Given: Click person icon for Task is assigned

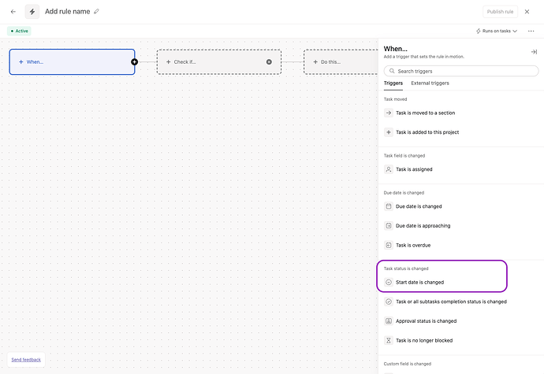Looking at the screenshot, I should [389, 169].
